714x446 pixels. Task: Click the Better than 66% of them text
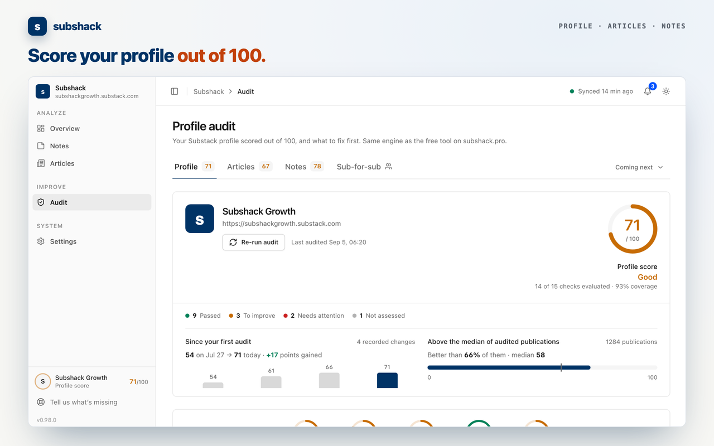pos(467,355)
